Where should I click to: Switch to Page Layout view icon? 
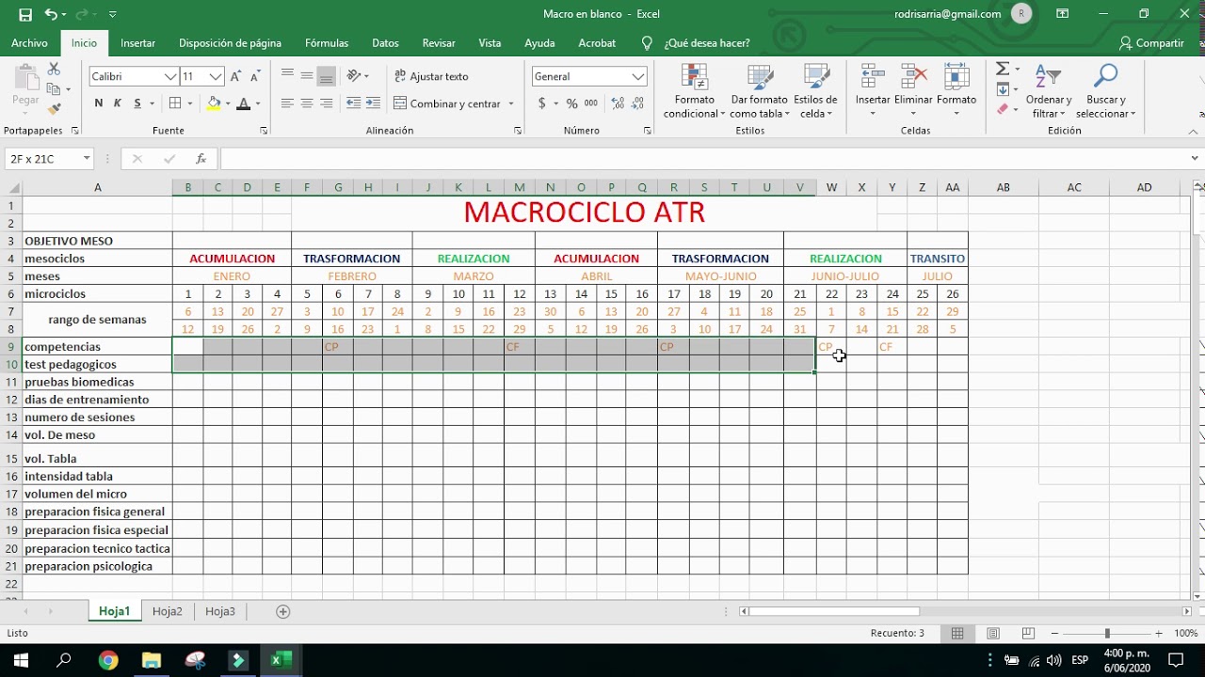(992, 634)
